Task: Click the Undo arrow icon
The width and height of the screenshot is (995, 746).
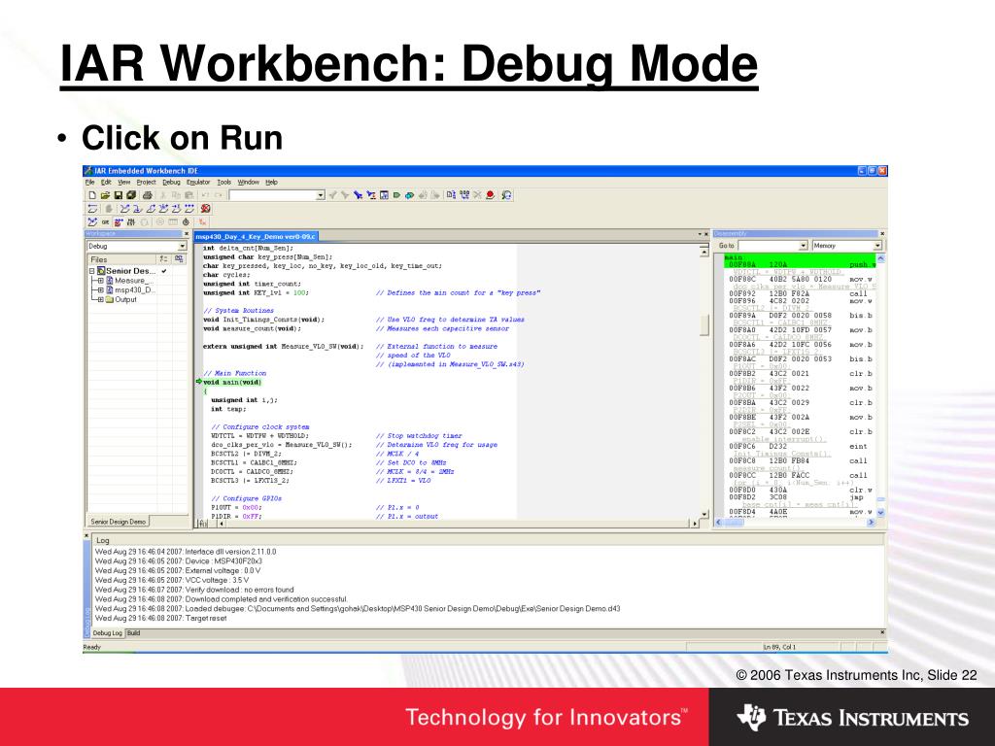Action: 205,195
